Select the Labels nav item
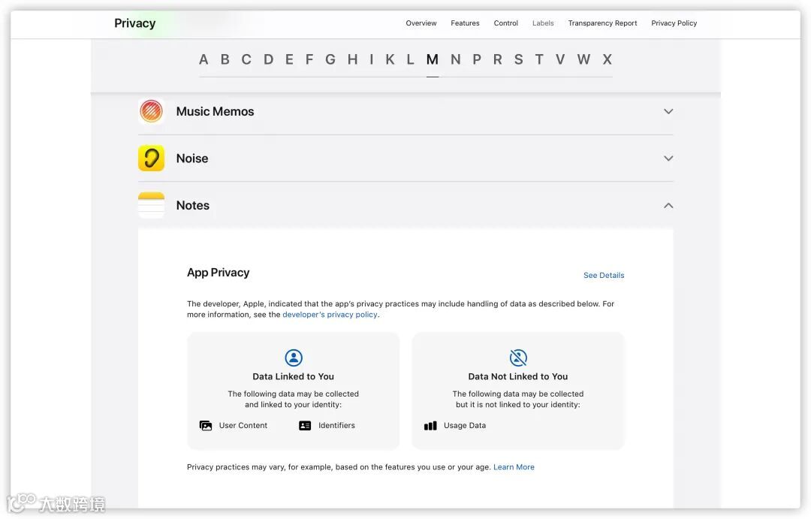 [543, 23]
